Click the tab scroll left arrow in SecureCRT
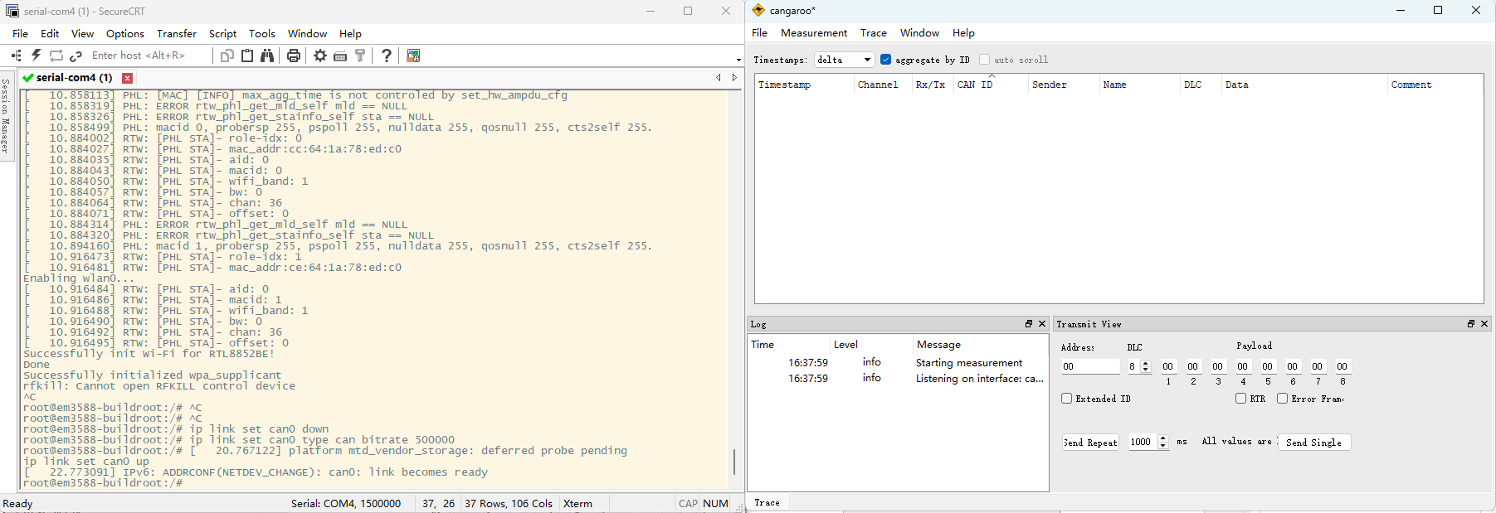Image resolution: width=1496 pixels, height=513 pixels. (x=719, y=78)
